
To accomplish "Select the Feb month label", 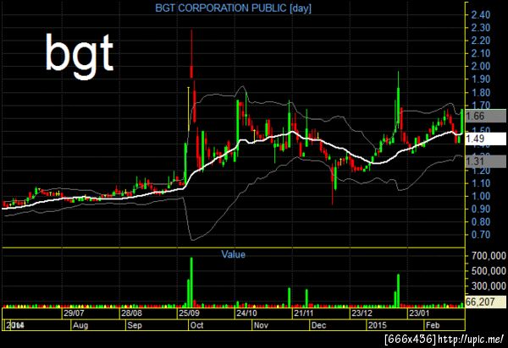I will (433, 325).
